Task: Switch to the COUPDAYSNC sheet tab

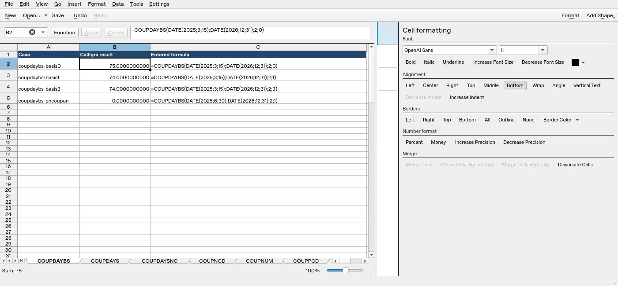Action: click(159, 261)
